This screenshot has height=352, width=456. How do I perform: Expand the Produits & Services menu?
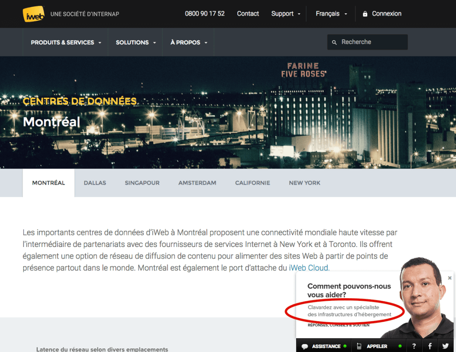click(66, 42)
